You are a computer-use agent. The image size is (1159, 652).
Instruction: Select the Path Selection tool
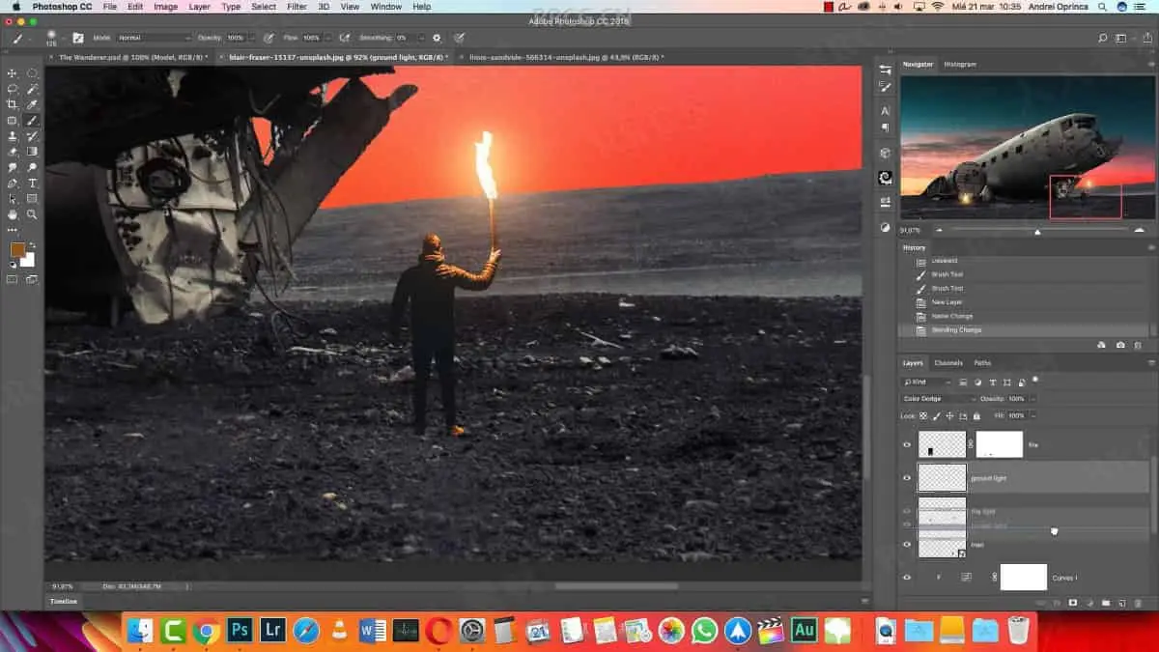coord(13,198)
